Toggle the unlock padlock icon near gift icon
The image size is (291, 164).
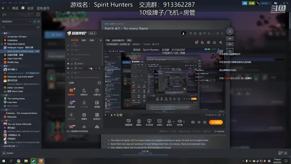click(202, 42)
